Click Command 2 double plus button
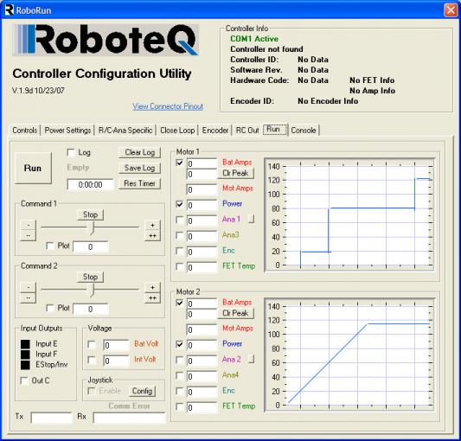Screen dimensions: 461x441 click(x=152, y=298)
